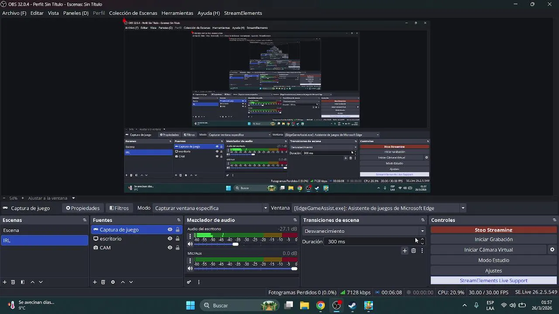
Task: Add a new scene with the plus icon
Action: coord(5,282)
